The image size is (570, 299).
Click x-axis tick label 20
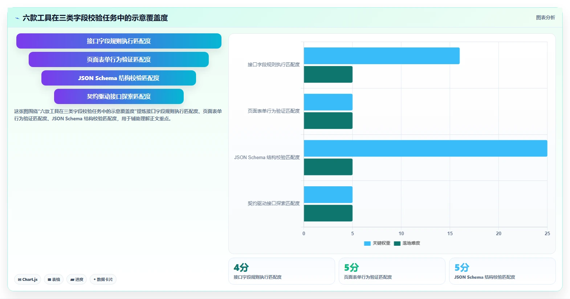pyautogui.click(x=498, y=233)
